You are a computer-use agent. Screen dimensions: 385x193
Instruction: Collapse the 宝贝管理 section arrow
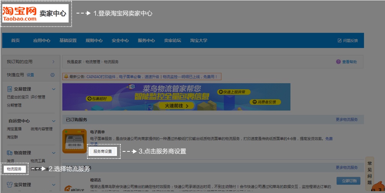pos(54,185)
